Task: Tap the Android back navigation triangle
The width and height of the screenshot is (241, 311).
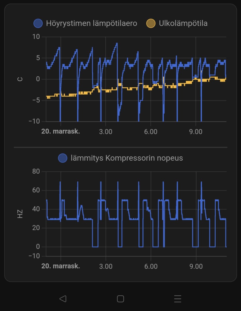Action: 63,299
